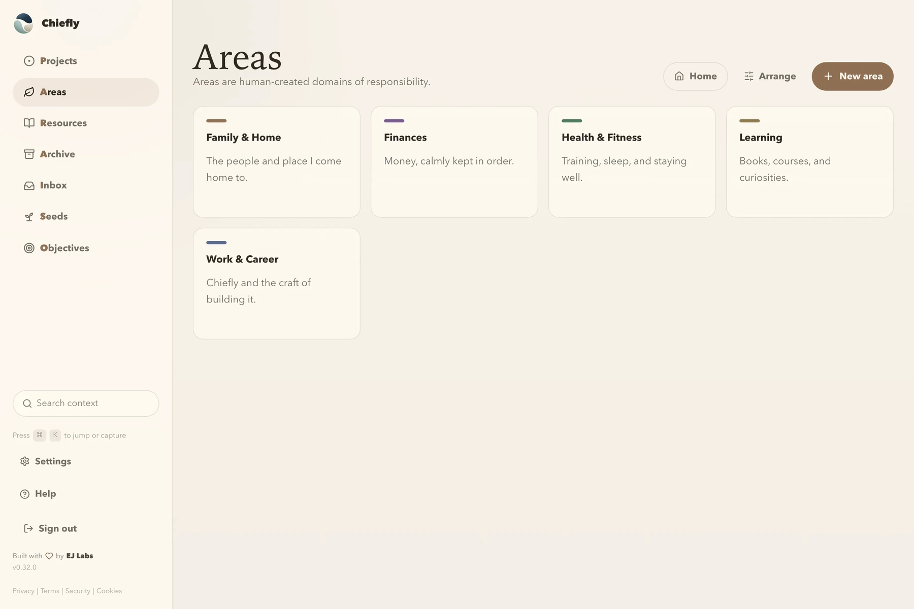Click the heart icon in footer
The height and width of the screenshot is (609, 914).
(x=49, y=556)
